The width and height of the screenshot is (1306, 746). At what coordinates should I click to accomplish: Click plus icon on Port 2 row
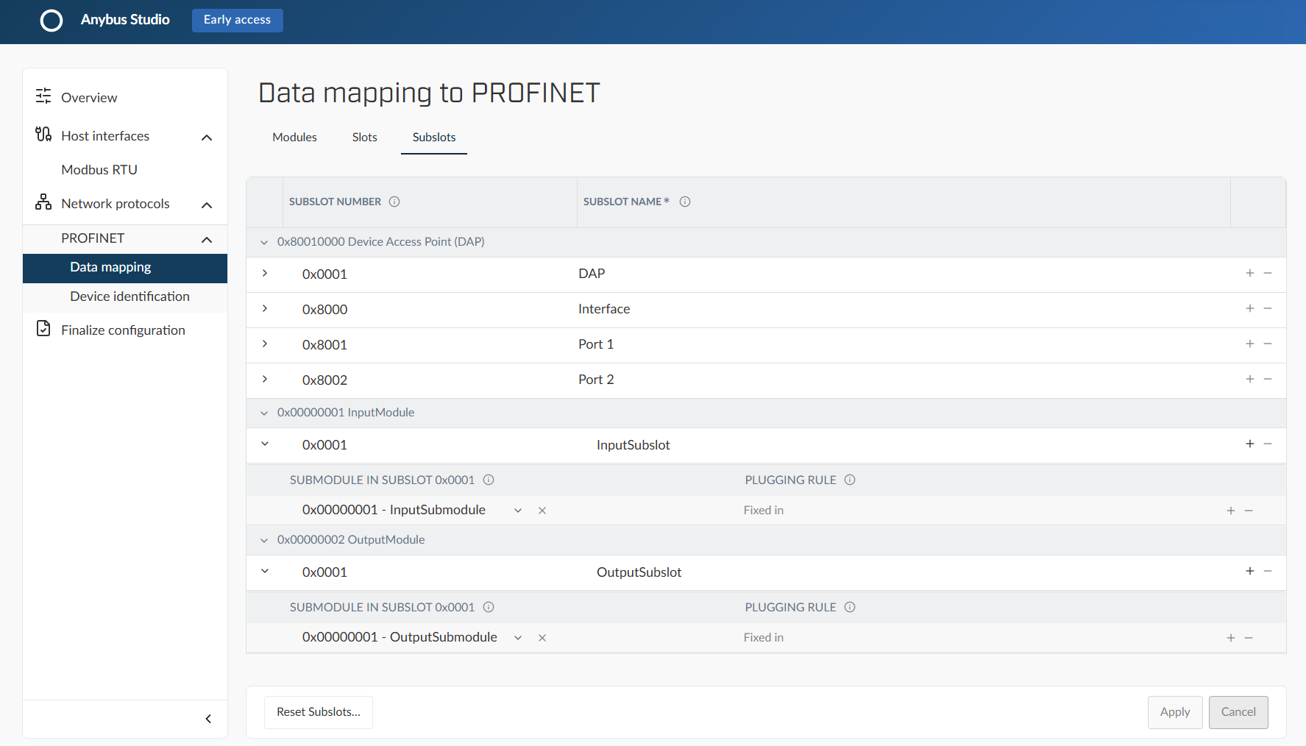tap(1249, 379)
